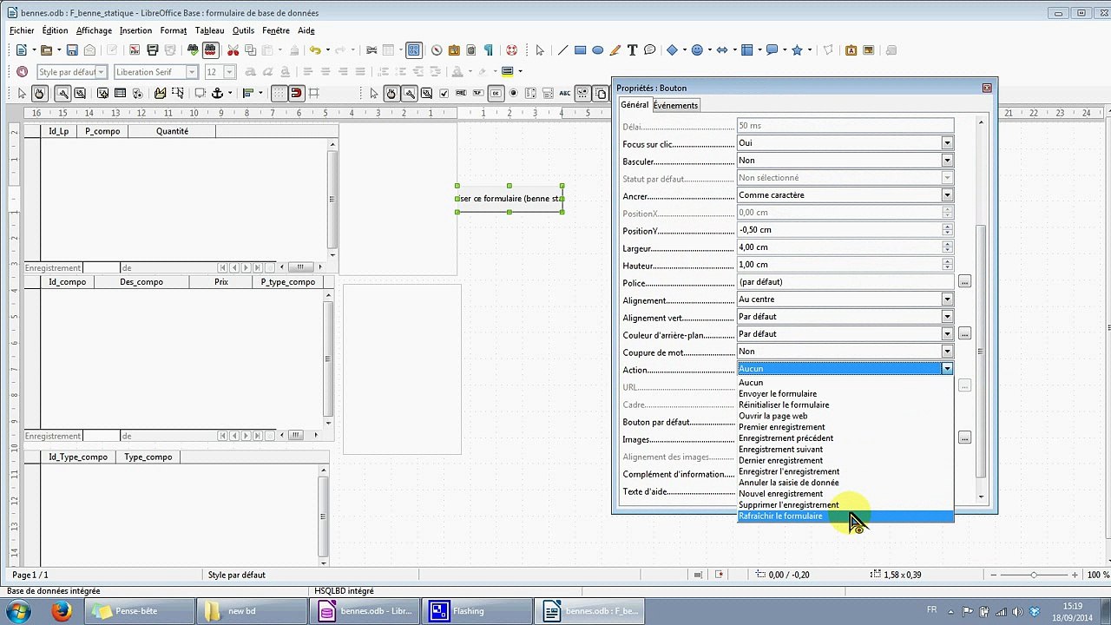Select the Block Arrows tool
The width and height of the screenshot is (1111, 625).
[x=721, y=50]
